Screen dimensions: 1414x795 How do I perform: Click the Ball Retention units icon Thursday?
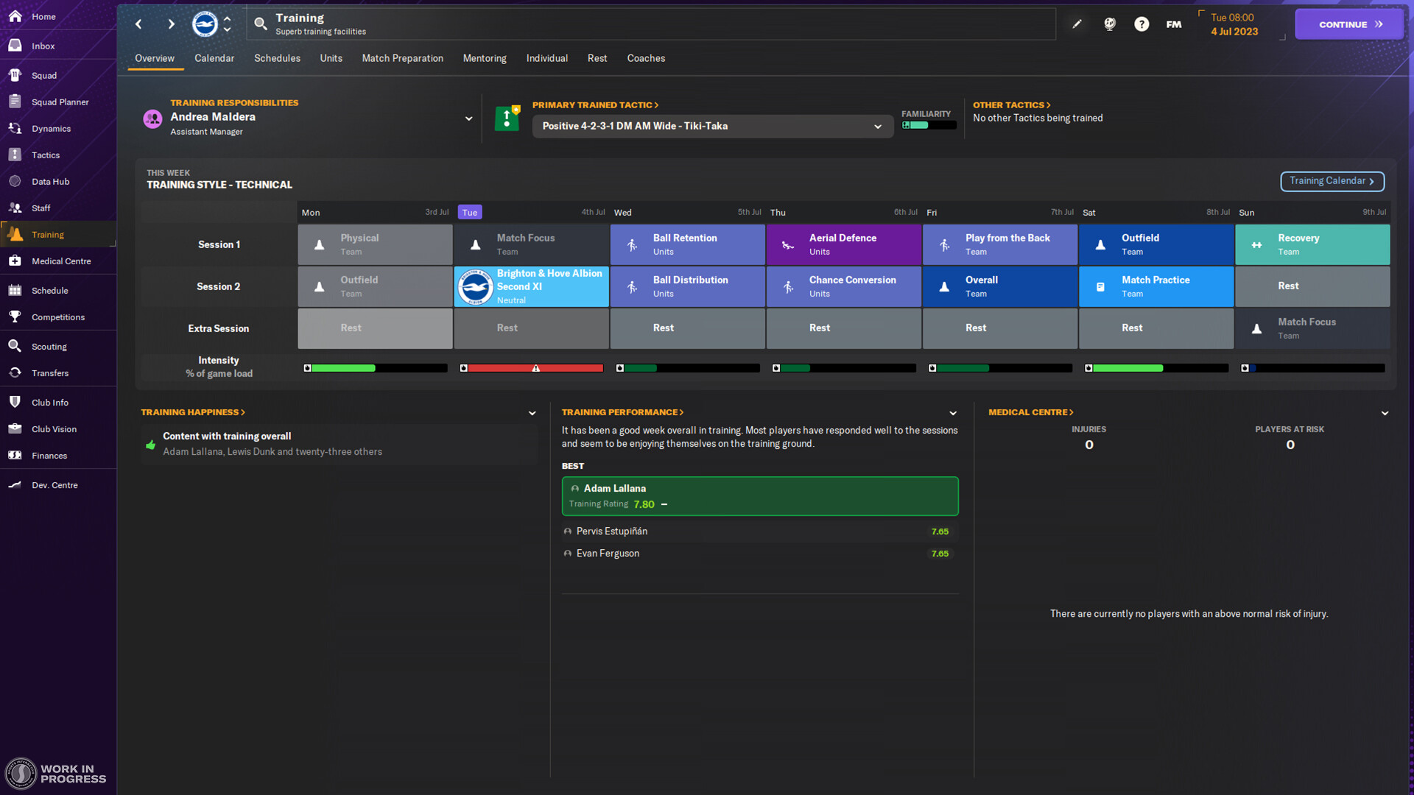tap(631, 244)
